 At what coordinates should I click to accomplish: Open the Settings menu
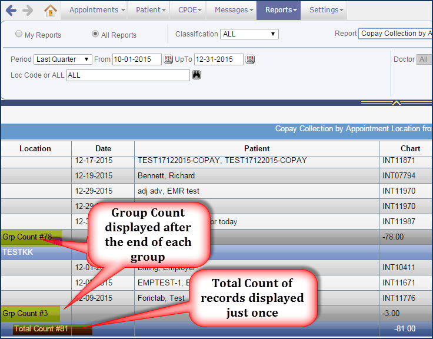click(324, 10)
